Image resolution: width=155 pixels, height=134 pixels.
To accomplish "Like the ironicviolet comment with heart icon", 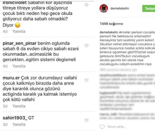I will point(87,5).
